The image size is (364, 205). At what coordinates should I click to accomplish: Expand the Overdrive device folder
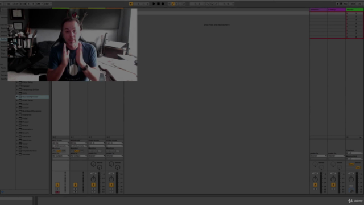(17, 115)
